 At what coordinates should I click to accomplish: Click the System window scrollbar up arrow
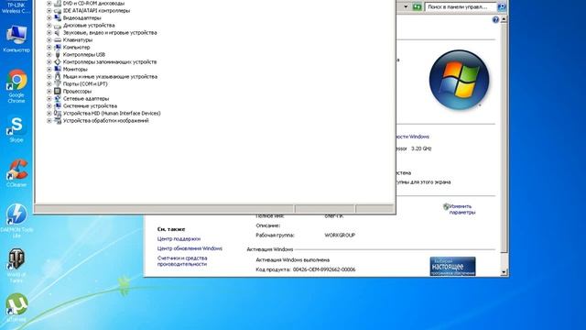(504, 19)
